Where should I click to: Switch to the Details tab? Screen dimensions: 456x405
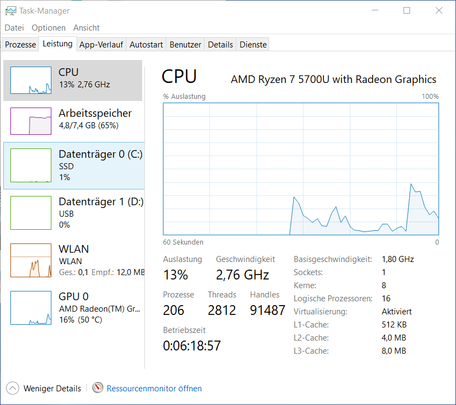coord(220,45)
